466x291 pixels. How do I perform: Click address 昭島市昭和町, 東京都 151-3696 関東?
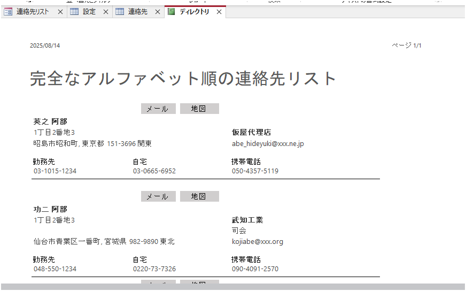pos(92,144)
